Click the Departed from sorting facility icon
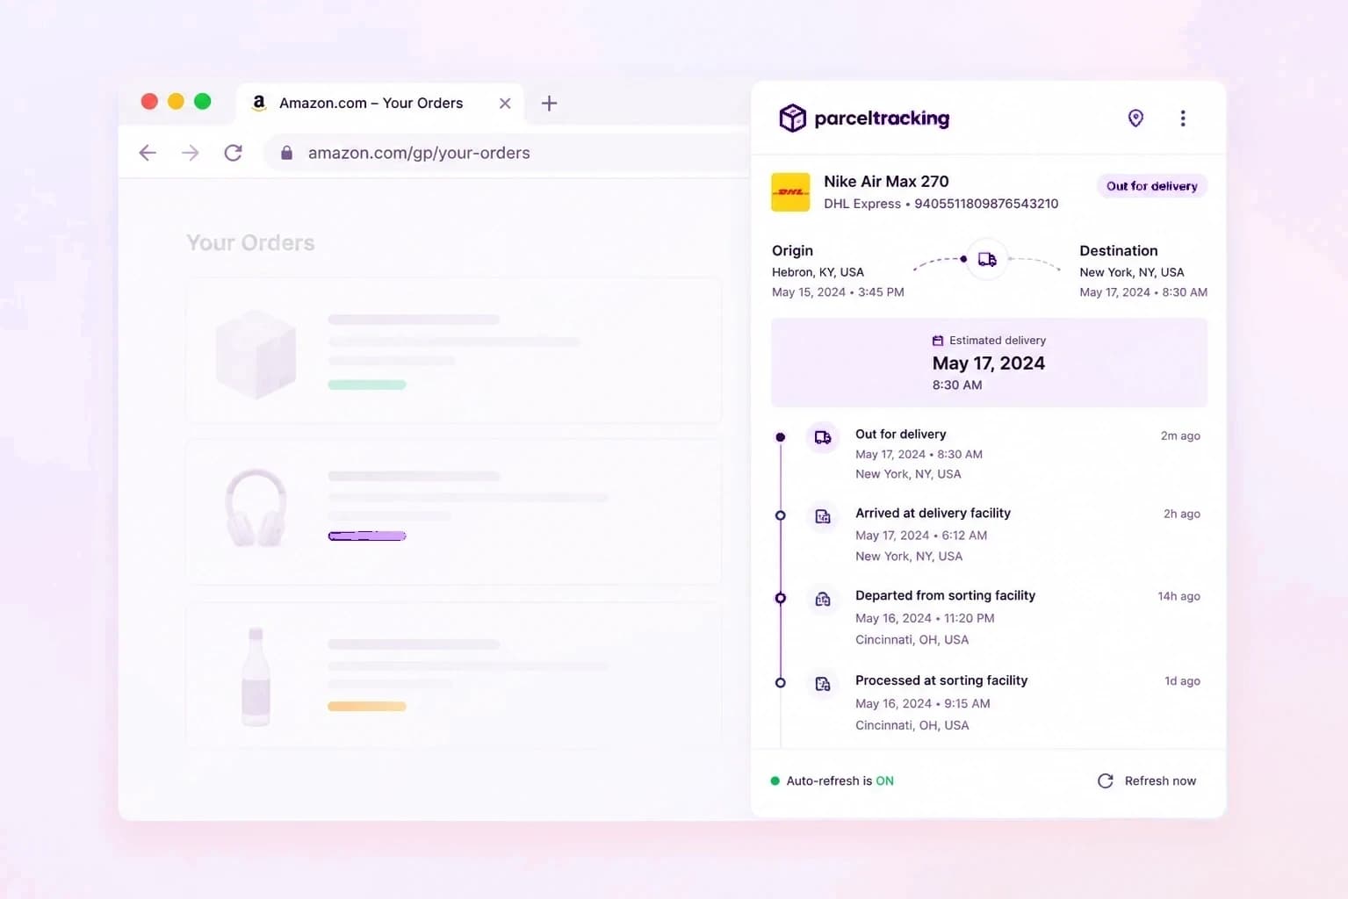This screenshot has height=899, width=1348. pos(823,599)
